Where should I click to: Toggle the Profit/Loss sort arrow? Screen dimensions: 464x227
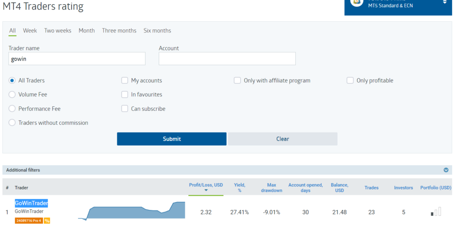click(x=206, y=190)
